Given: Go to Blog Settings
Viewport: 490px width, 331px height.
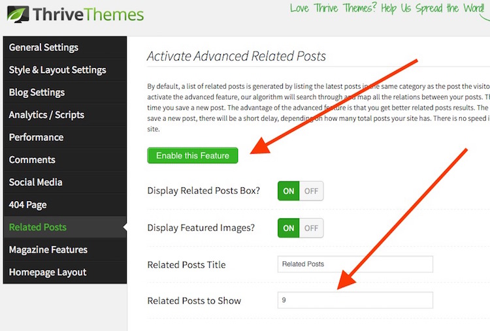Looking at the screenshot, I should (37, 93).
